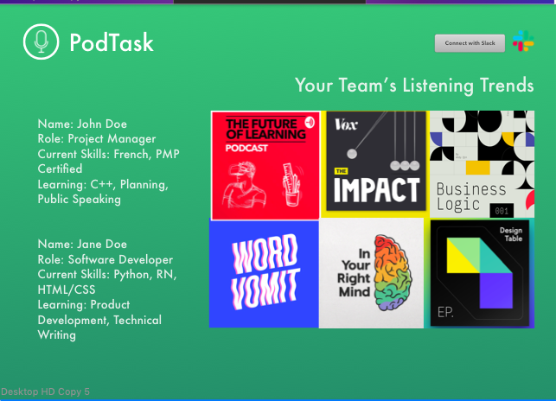
Task: Click the Current Skills: Python, RN, line
Action: pyautogui.click(x=107, y=275)
